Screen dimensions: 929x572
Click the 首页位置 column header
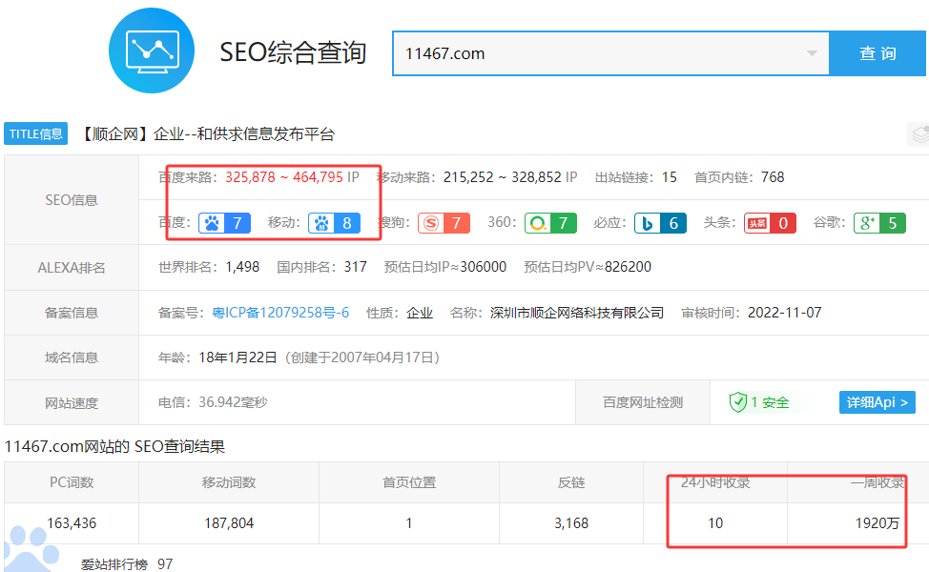click(409, 482)
